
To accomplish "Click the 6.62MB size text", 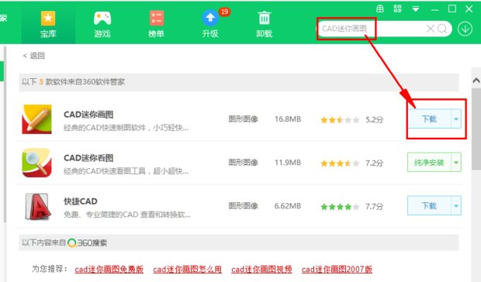I will [x=288, y=206].
